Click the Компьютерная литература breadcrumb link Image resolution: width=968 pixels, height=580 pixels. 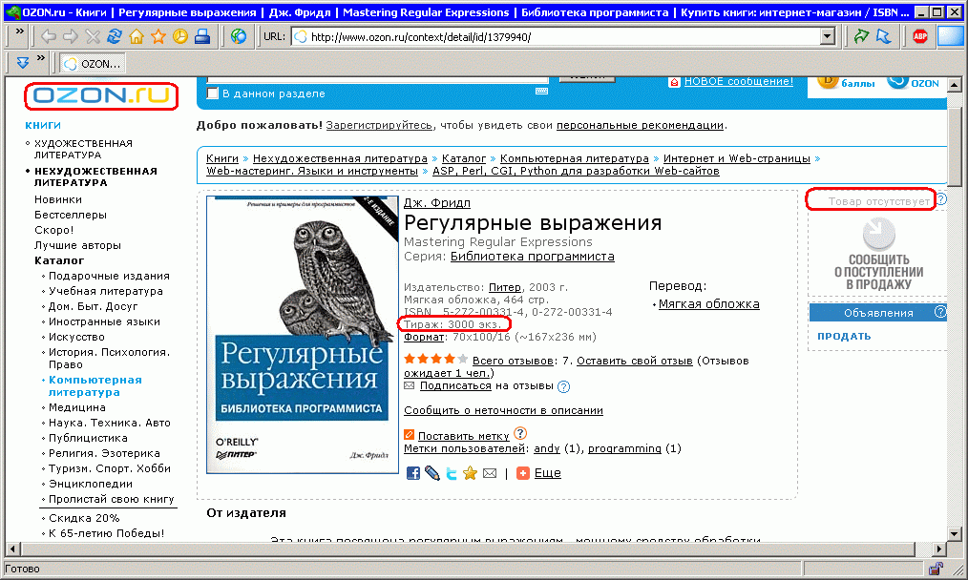pos(574,158)
